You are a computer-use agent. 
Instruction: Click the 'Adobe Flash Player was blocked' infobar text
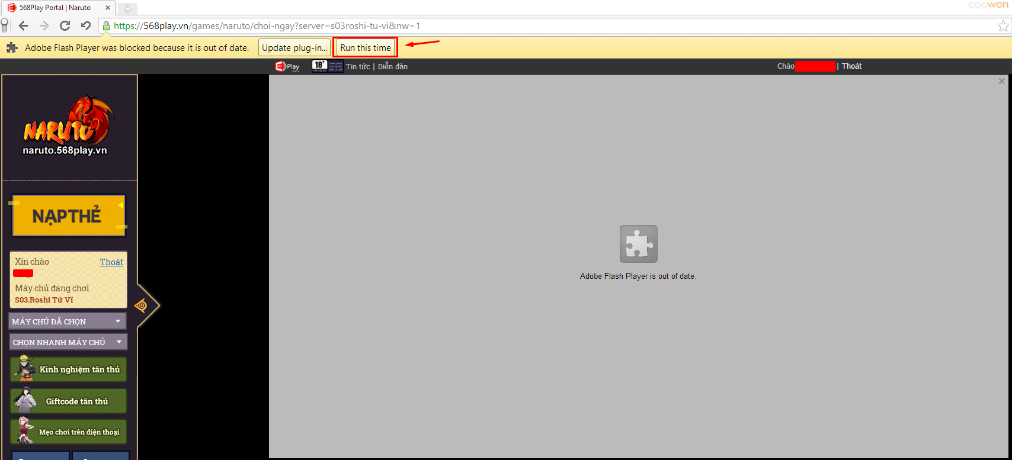(137, 48)
